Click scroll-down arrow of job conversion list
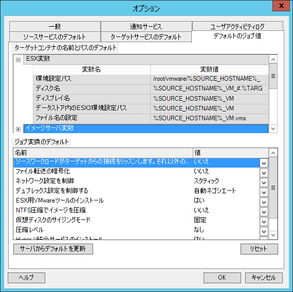This screenshot has height=292, width=293. (273, 235)
